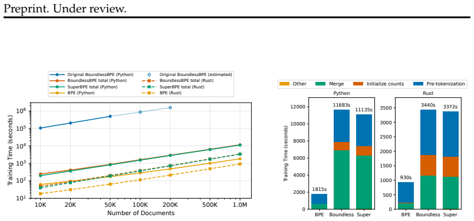Click the hollow diamond estimated point at 200K
This screenshot has width=474, height=221.
170,107
